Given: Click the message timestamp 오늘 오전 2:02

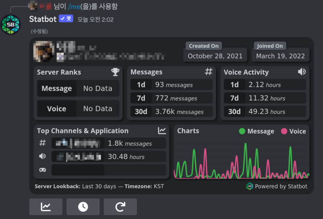Looking at the screenshot, I should [96, 19].
